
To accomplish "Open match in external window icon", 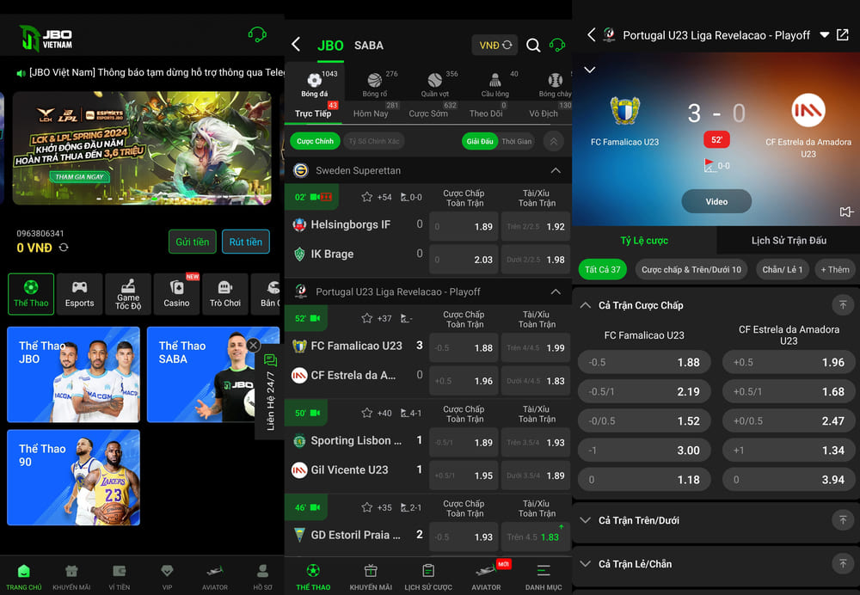I will [x=843, y=35].
